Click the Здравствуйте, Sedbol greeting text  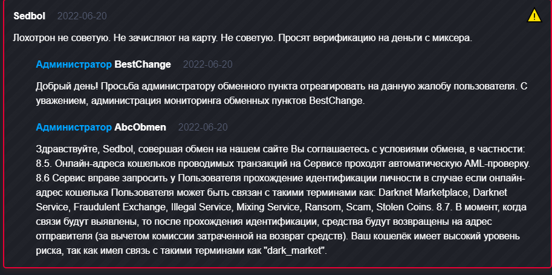click(85, 149)
